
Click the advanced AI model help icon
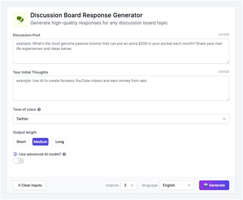(x=64, y=154)
